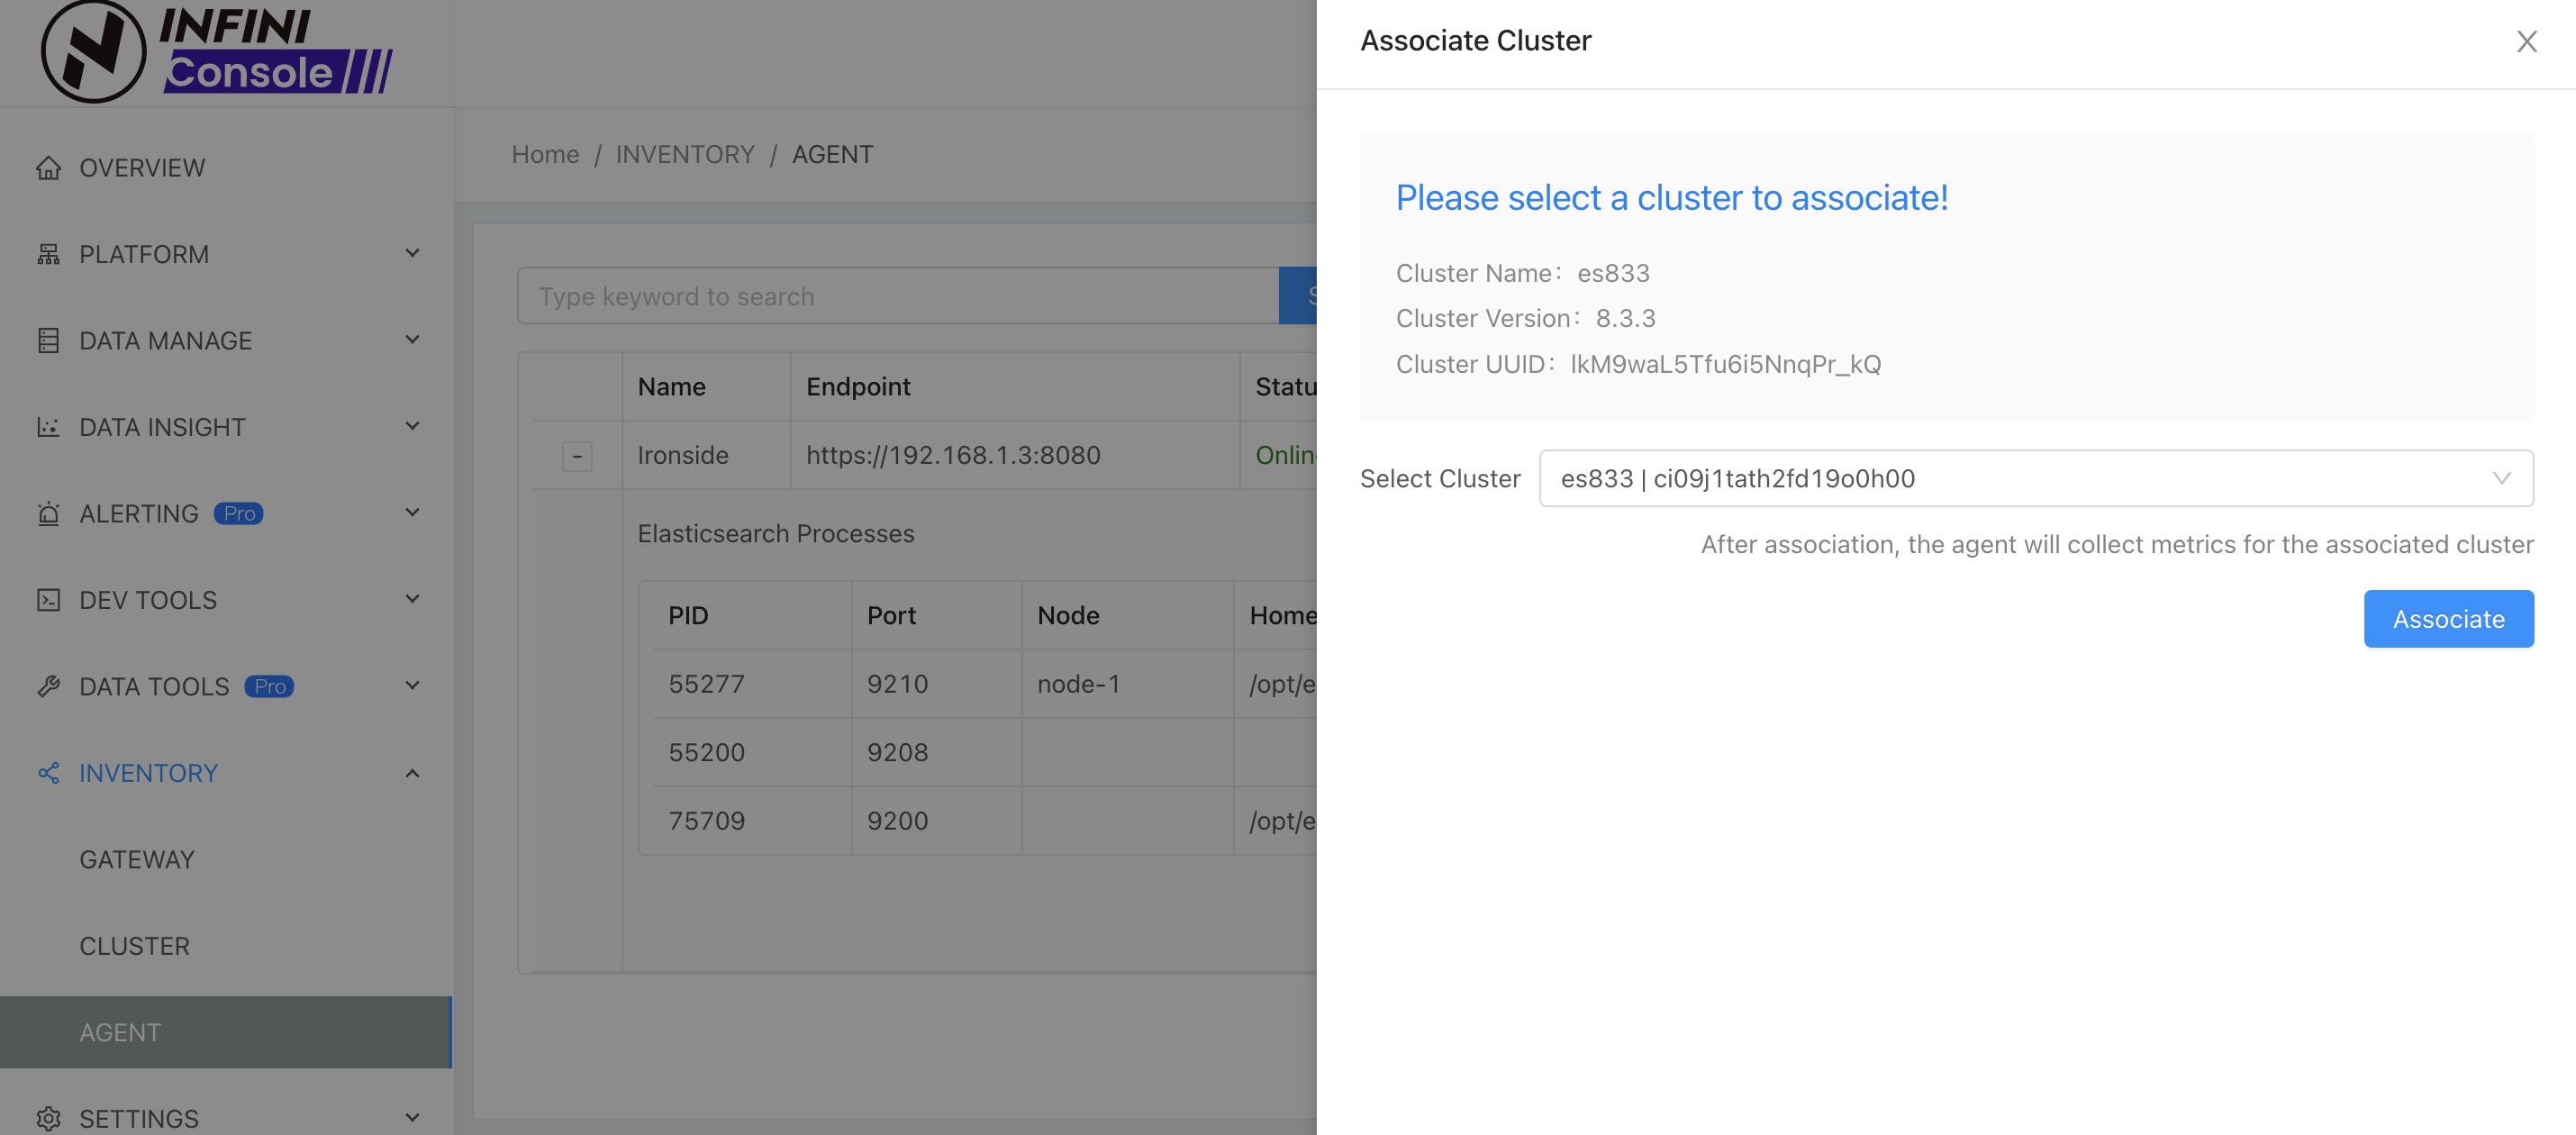The width and height of the screenshot is (2576, 1135).
Task: Click the Cluster Name es833 text
Action: [x=1522, y=273]
